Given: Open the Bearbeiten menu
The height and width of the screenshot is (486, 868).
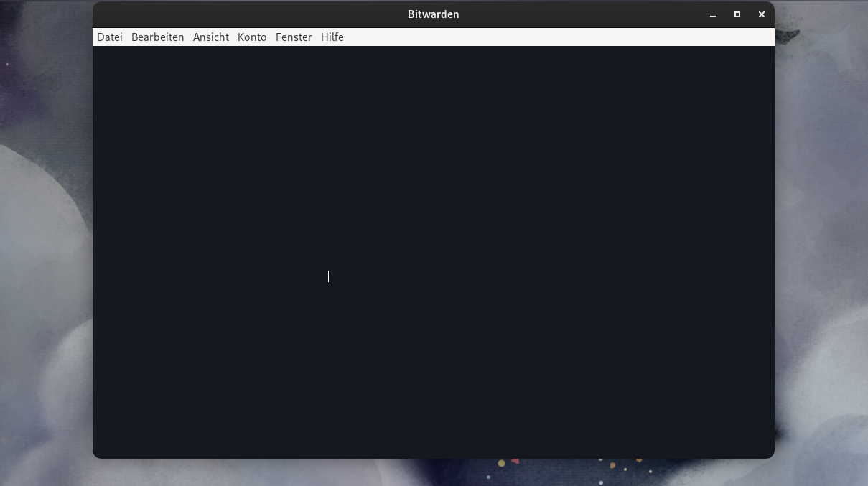Looking at the screenshot, I should coord(157,37).
